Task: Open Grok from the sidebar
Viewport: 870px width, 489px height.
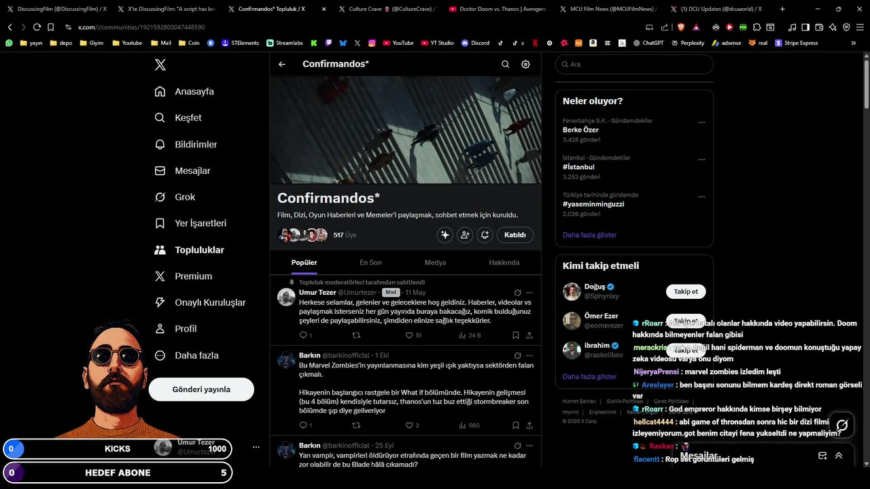Action: [175, 197]
